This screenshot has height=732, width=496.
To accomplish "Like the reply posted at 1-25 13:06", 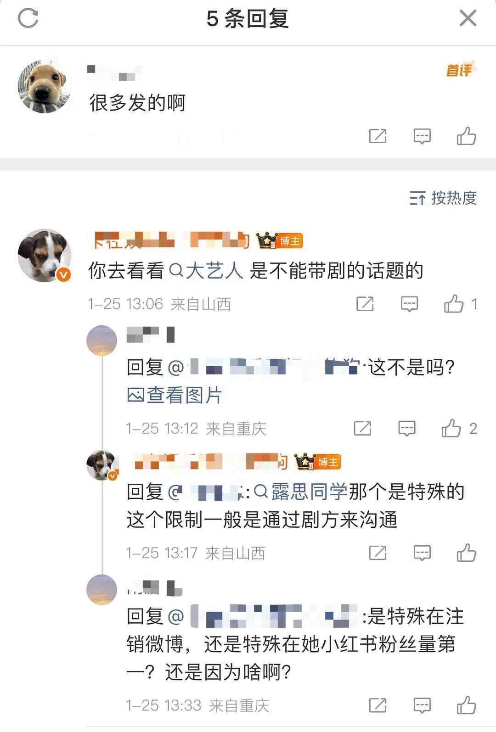I will 460,304.
